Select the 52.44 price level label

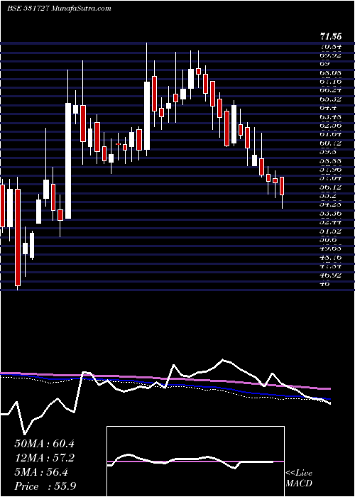tap(331, 222)
